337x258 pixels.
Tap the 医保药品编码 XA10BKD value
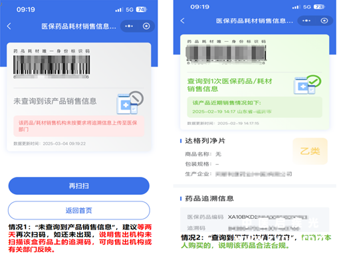(x=268, y=217)
